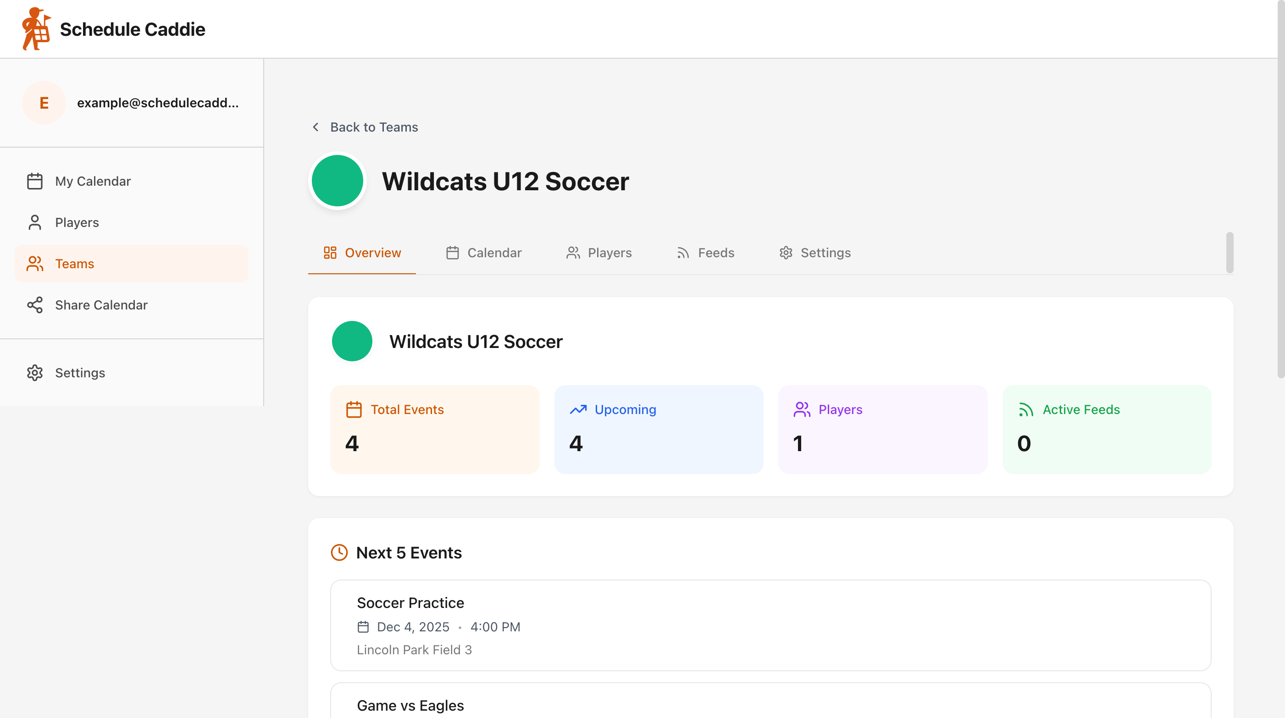Click the Upcoming trend arrow icon
The image size is (1285, 718).
578,409
